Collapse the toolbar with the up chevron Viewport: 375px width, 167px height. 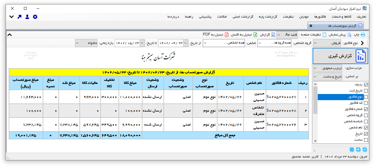click(x=9, y=35)
